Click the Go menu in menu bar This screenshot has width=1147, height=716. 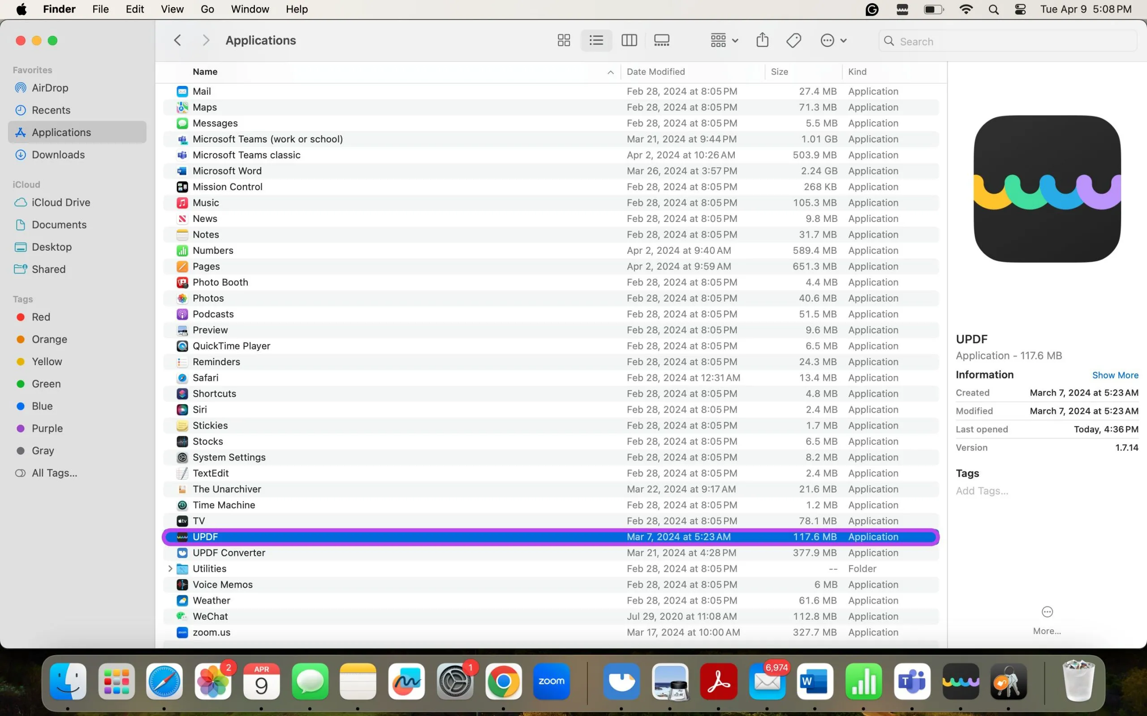(207, 9)
